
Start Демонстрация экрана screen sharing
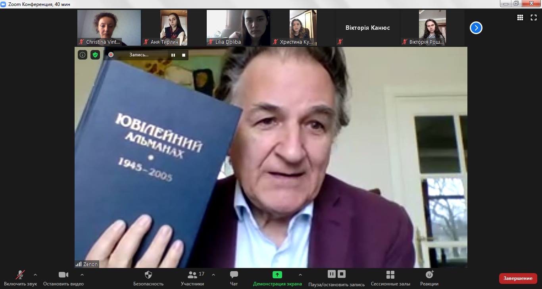point(277,277)
